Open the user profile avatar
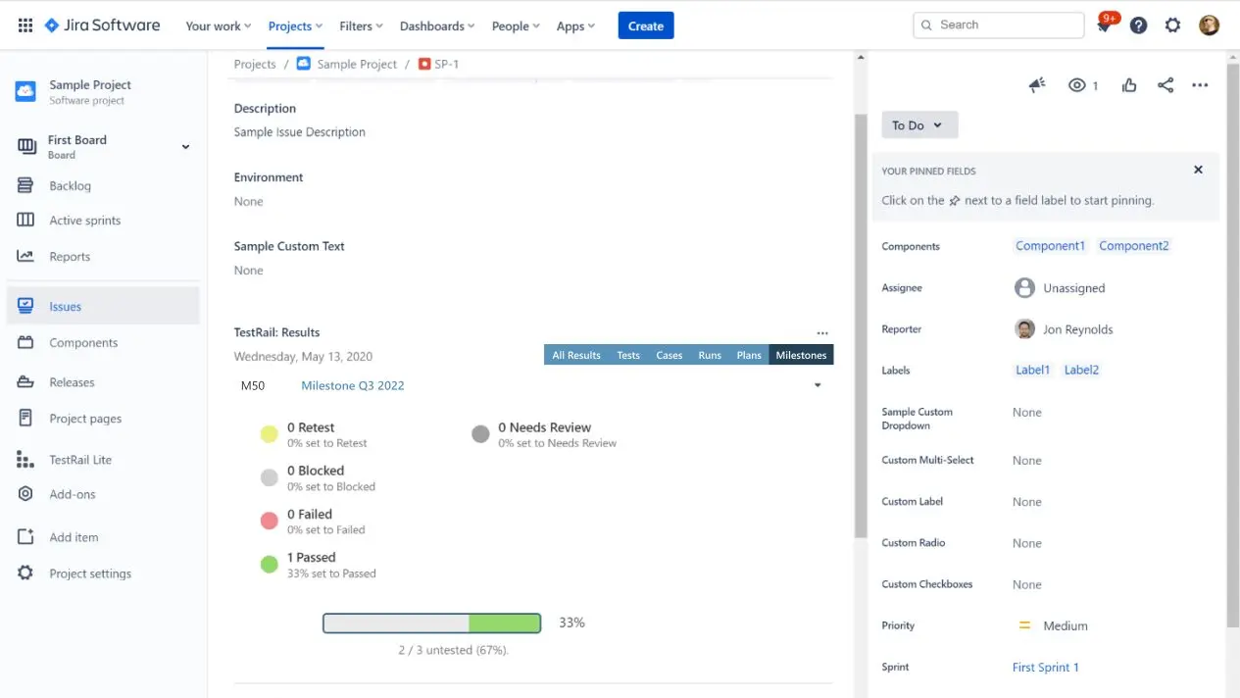The image size is (1240, 698). coord(1210,25)
